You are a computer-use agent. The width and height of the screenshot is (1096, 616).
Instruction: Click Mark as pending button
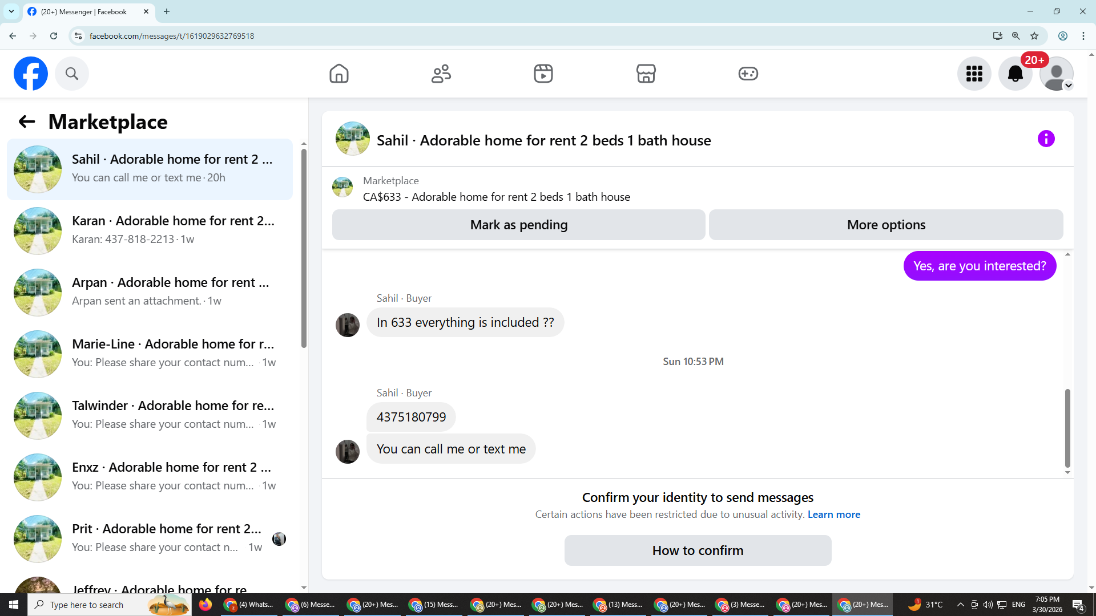click(x=518, y=225)
